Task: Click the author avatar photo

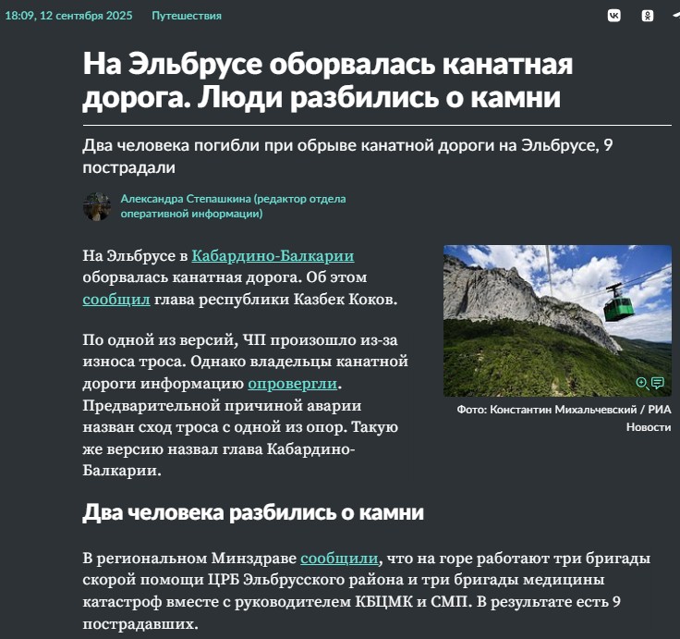Action: click(97, 206)
